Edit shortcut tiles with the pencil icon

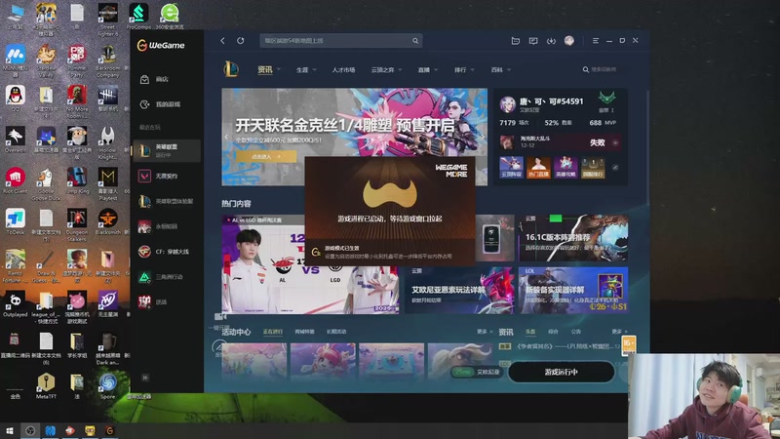(615, 168)
